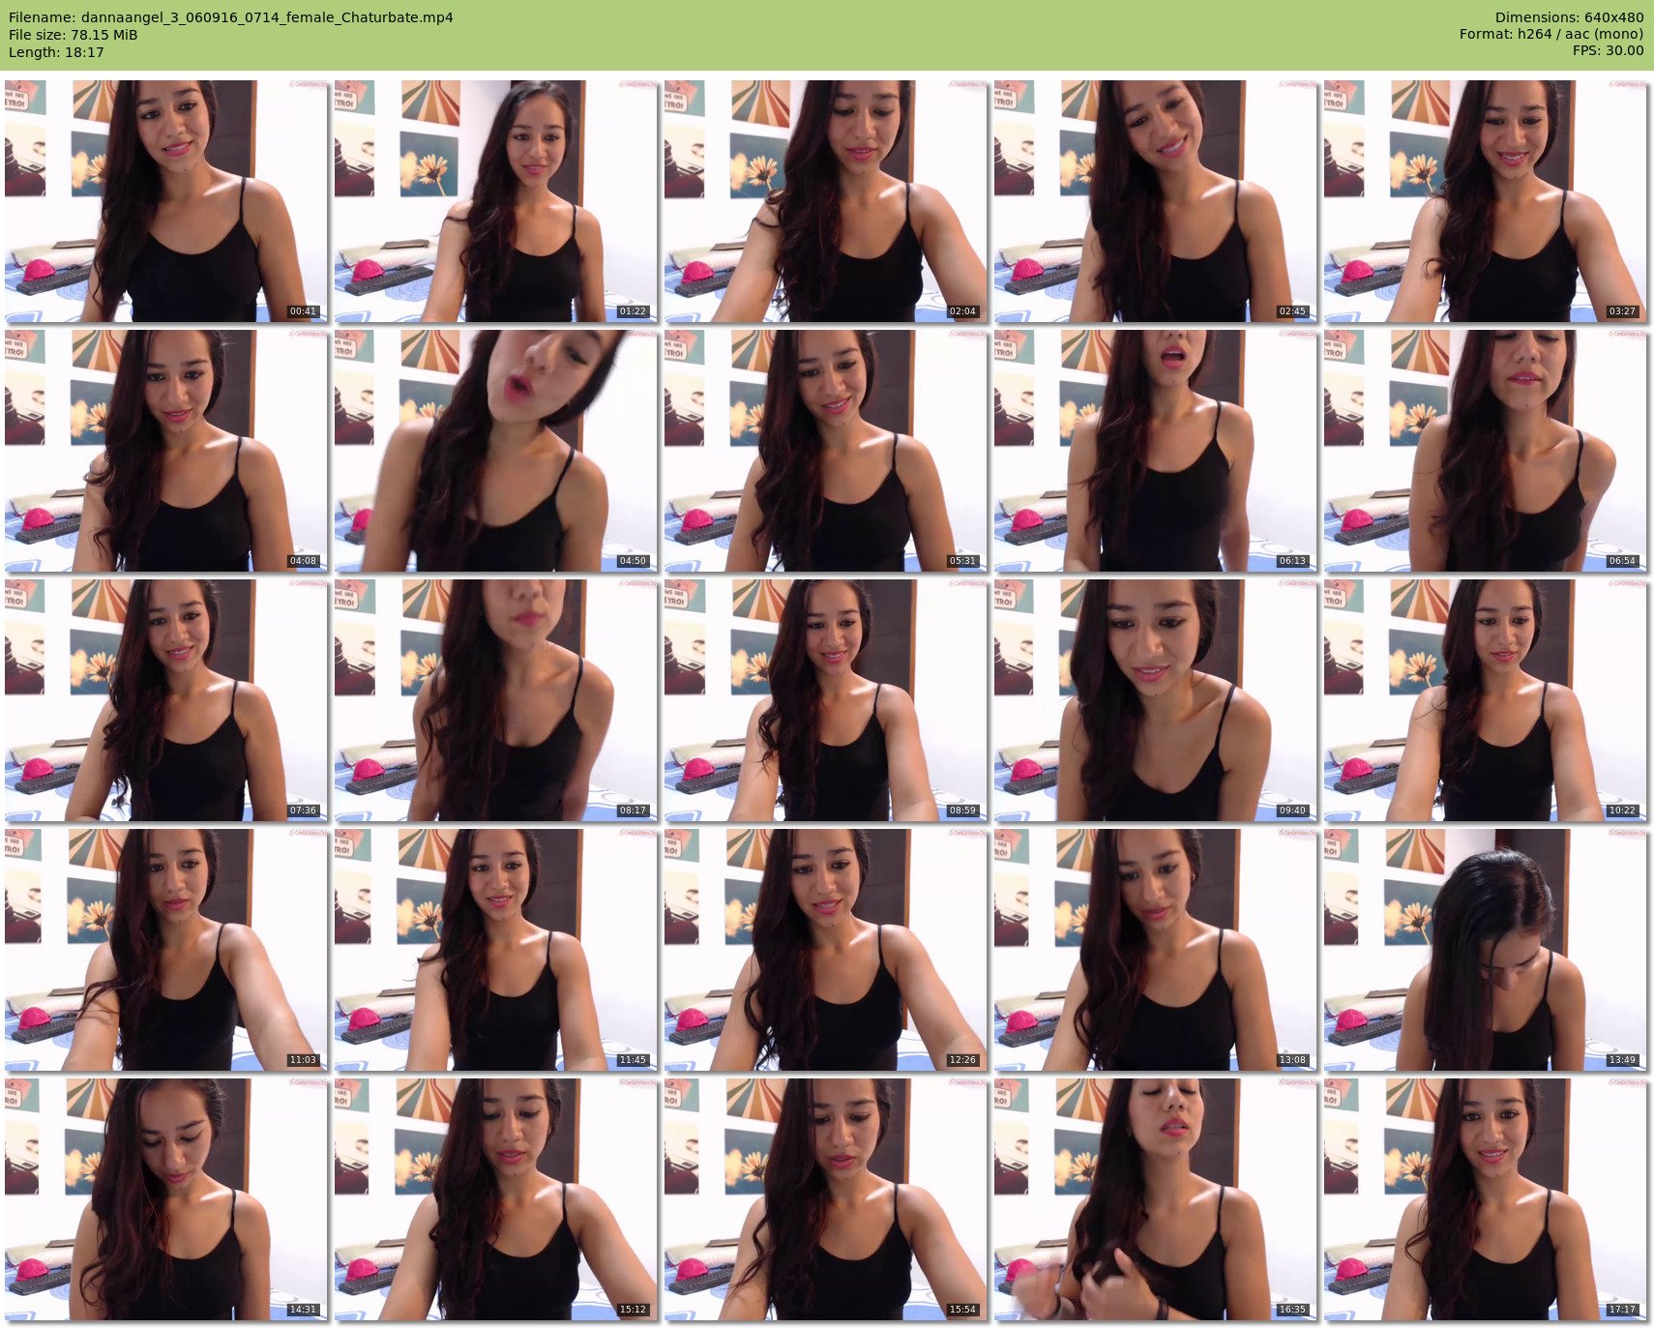Select the frame marked 01:22

pos(495,200)
